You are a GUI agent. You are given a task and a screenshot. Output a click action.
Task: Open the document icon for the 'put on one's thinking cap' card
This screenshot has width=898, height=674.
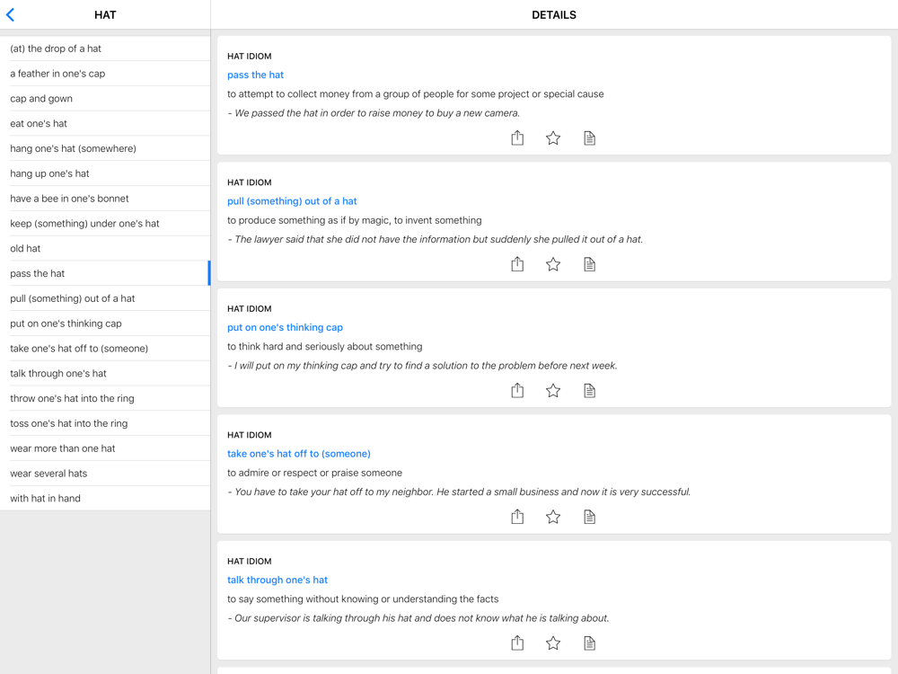pos(589,391)
